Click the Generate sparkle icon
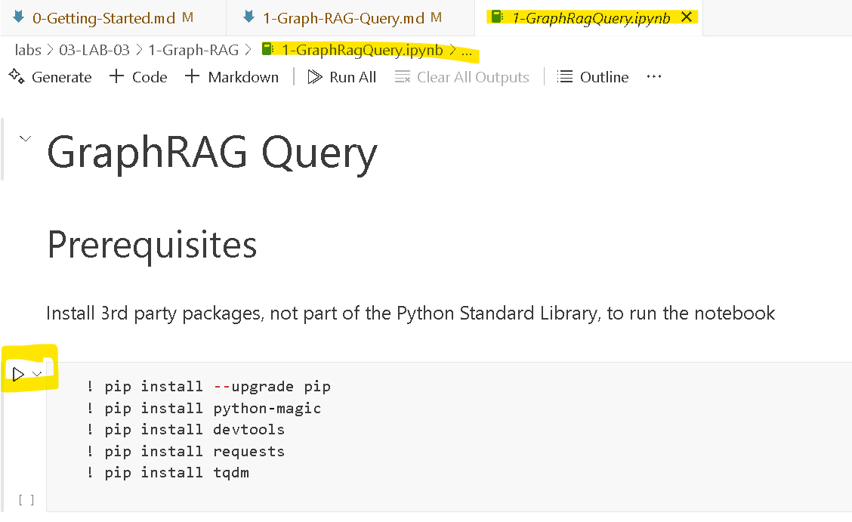 tap(17, 76)
